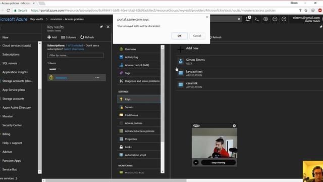Open the monsters row ellipsis menu
This screenshot has height=182, width=323.
(97, 77)
